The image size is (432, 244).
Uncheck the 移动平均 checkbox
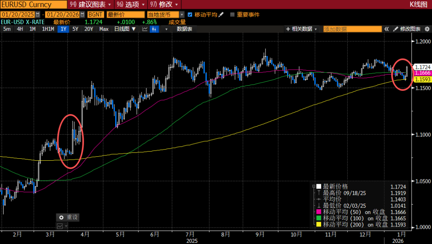coord(190,15)
